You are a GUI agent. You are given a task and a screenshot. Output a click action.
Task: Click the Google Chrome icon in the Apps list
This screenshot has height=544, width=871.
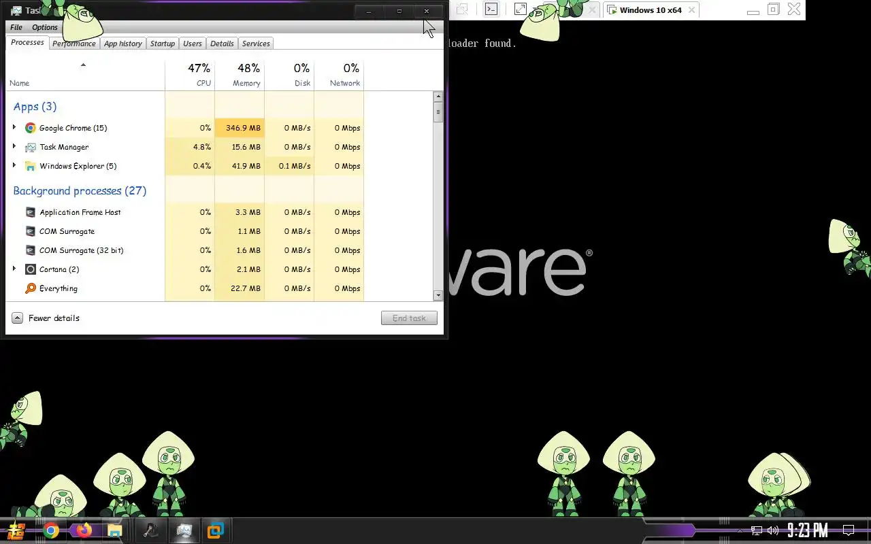(x=30, y=128)
